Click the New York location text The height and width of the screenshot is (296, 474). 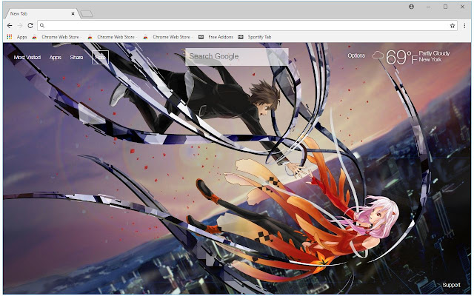(430, 59)
